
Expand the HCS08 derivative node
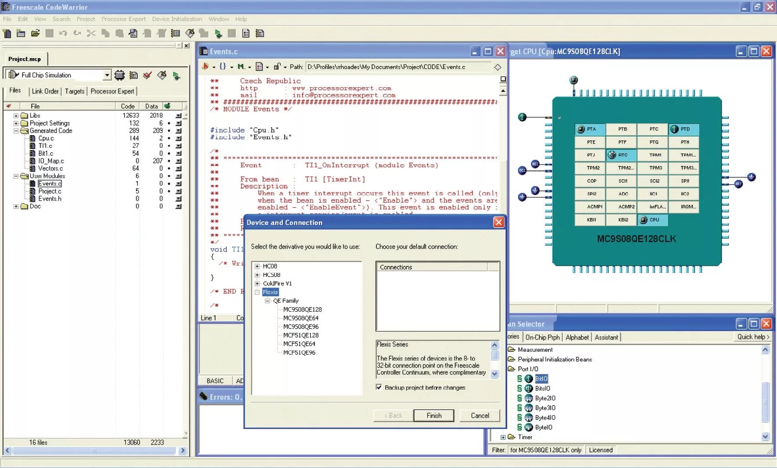click(257, 275)
